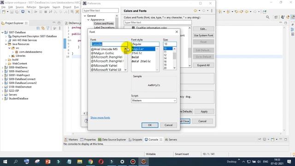Open PowerPoint from the taskbar
Image resolution: width=295 pixels, height=166 pixels.
(48, 162)
